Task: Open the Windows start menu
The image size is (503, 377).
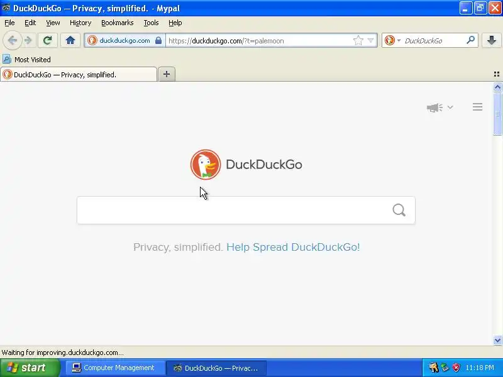Action: pyautogui.click(x=30, y=368)
